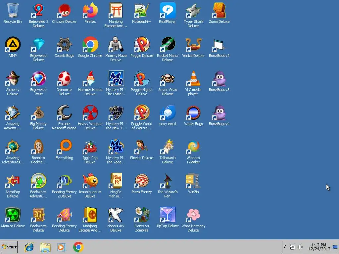Select the Mummy Maze Deluxe icon
339x254 pixels.
(116, 45)
